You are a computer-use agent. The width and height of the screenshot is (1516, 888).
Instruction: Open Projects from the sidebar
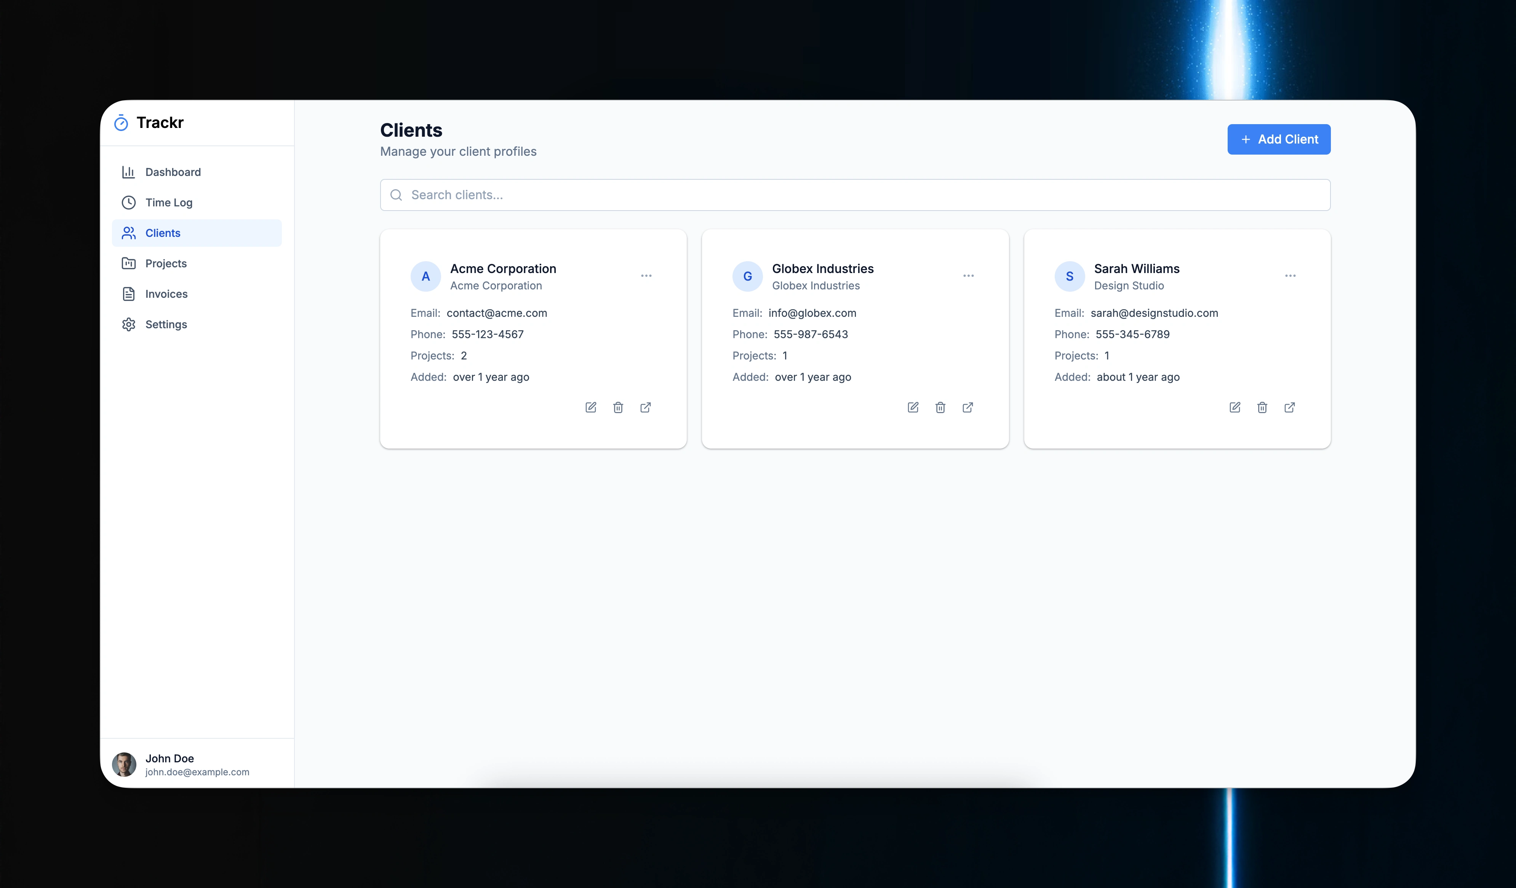coord(197,264)
